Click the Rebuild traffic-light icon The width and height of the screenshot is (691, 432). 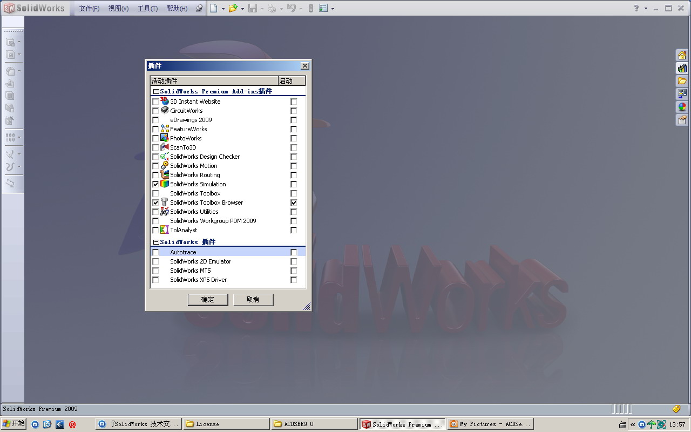(x=310, y=8)
